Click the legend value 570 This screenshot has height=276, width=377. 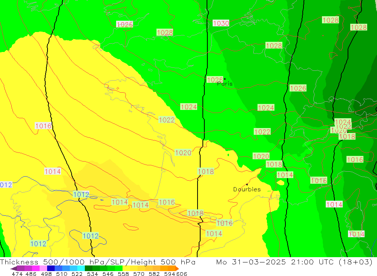coord(139,274)
